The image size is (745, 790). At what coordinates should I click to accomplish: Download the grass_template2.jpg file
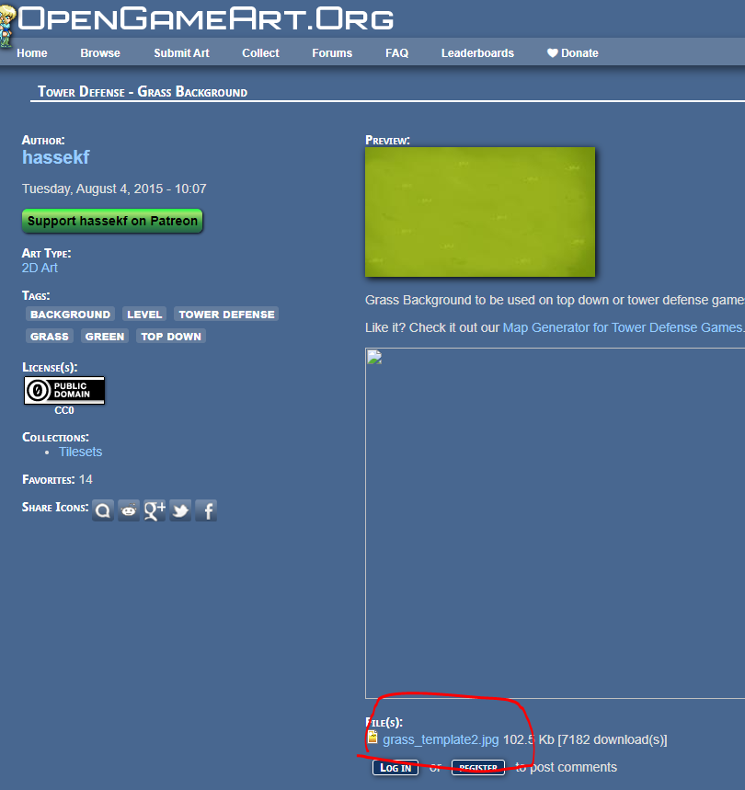pos(441,739)
